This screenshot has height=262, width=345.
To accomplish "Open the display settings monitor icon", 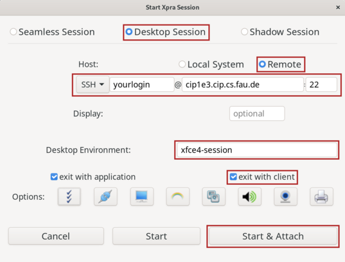I will (142, 197).
